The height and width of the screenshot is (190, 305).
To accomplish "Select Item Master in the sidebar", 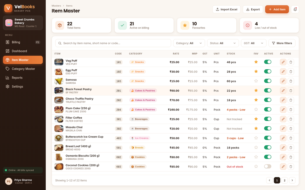I will tap(23, 60).
